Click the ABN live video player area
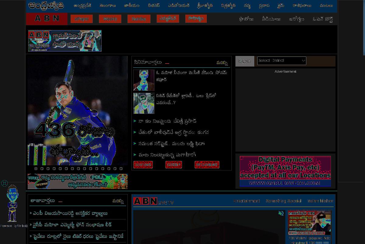The width and height of the screenshot is (365, 244). (209, 227)
